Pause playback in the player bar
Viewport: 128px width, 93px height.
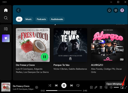[x=64, y=85]
